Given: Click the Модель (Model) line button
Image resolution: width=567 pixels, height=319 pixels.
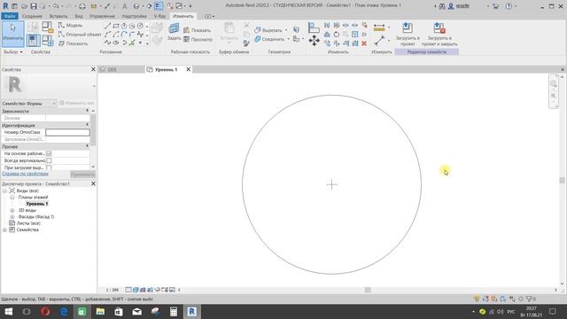Looking at the screenshot, I should pos(71,25).
